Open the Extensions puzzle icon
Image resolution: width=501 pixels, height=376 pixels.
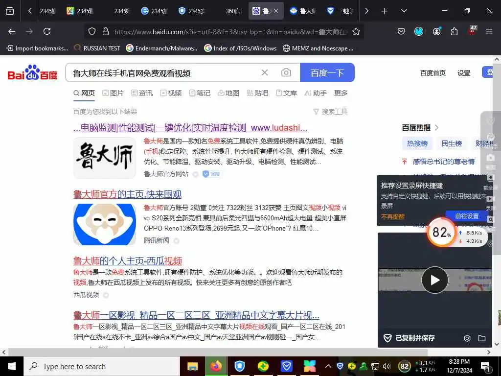(454, 31)
